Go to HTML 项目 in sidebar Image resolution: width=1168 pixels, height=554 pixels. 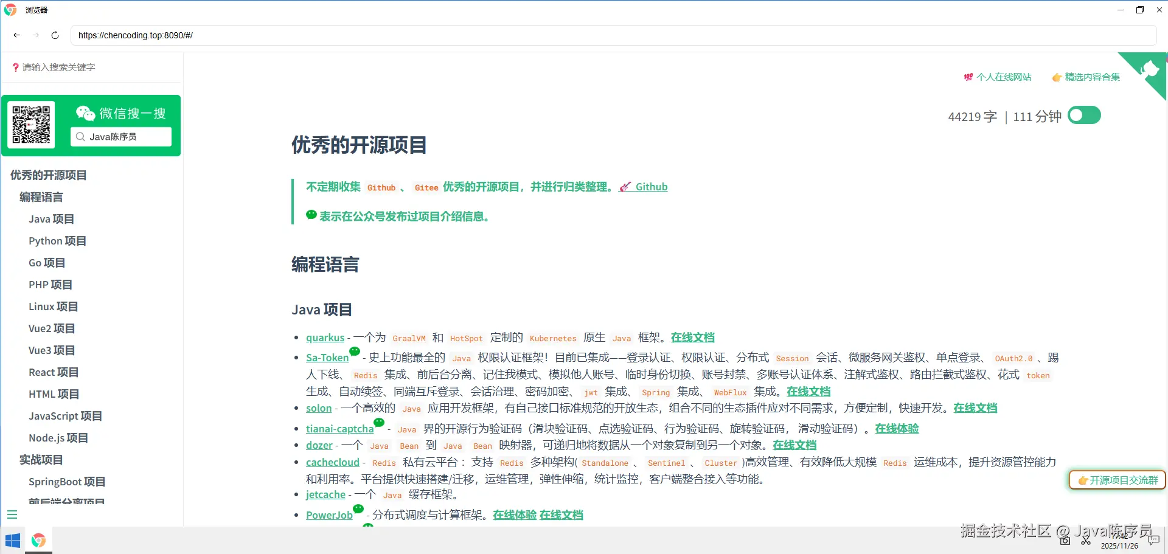pyautogui.click(x=54, y=394)
